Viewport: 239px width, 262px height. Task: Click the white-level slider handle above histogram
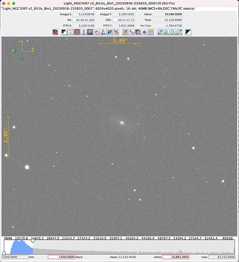[33, 241]
